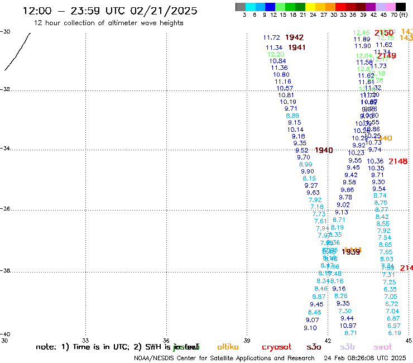Click the dark red time label '1941'
The height and width of the screenshot is (363, 413).
297,47
